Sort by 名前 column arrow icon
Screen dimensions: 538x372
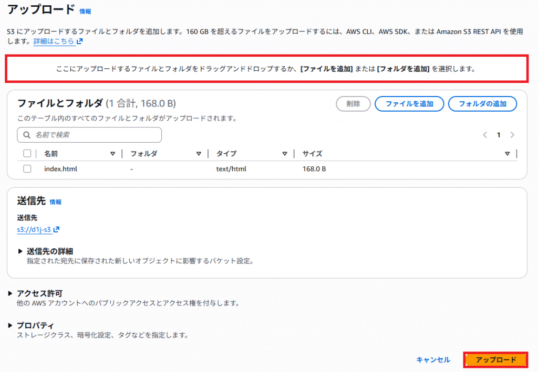112,154
